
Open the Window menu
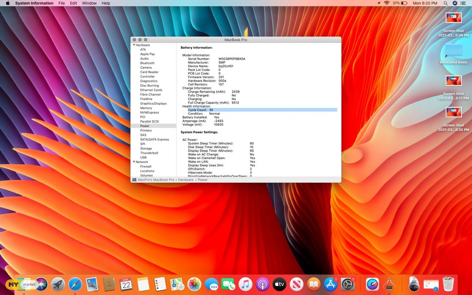point(89,3)
